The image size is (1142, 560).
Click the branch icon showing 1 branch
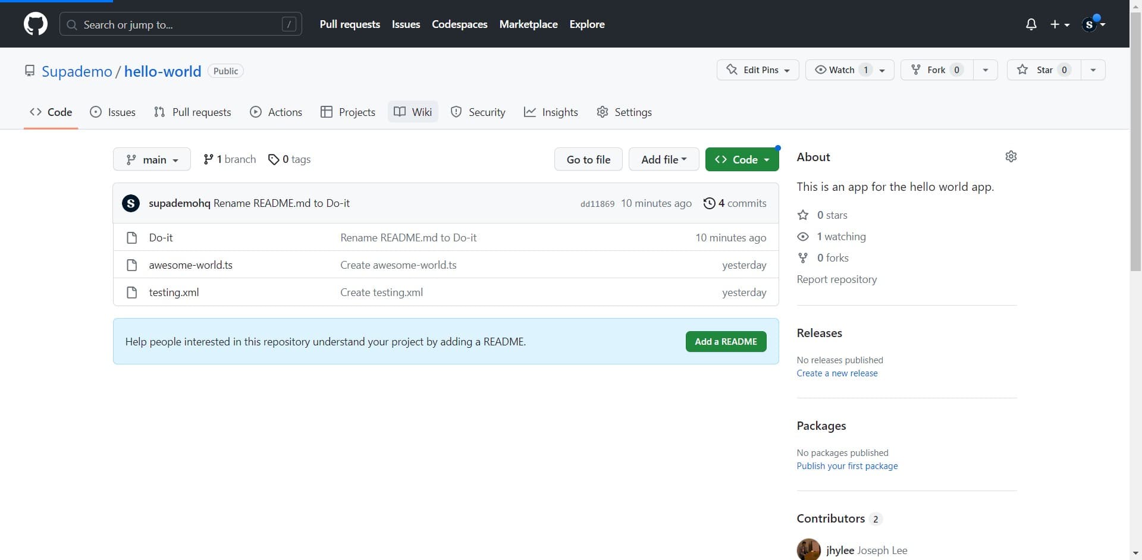click(208, 159)
